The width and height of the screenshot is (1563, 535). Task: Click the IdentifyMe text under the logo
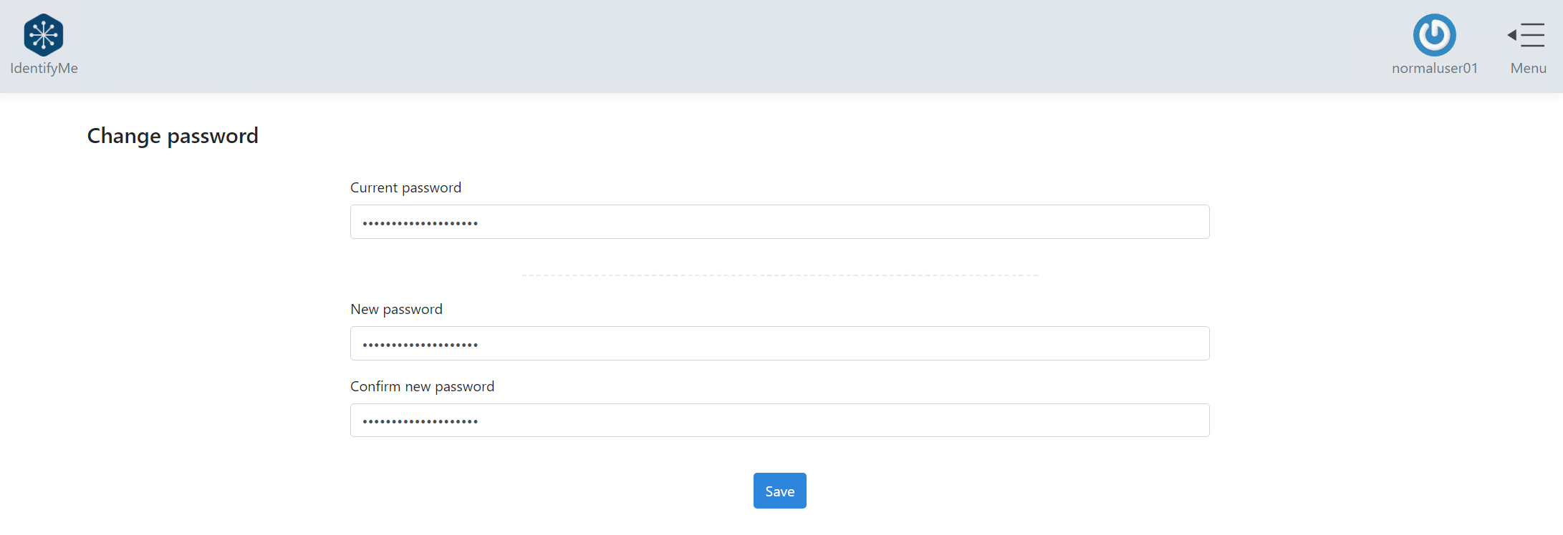coord(44,69)
